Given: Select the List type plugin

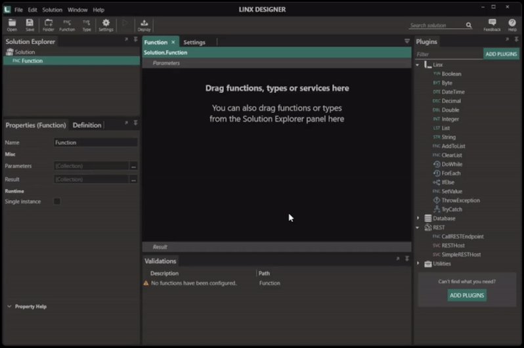Looking at the screenshot, I should pyautogui.click(x=441, y=128).
